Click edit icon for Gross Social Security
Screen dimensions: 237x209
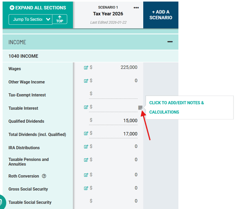click(86, 188)
